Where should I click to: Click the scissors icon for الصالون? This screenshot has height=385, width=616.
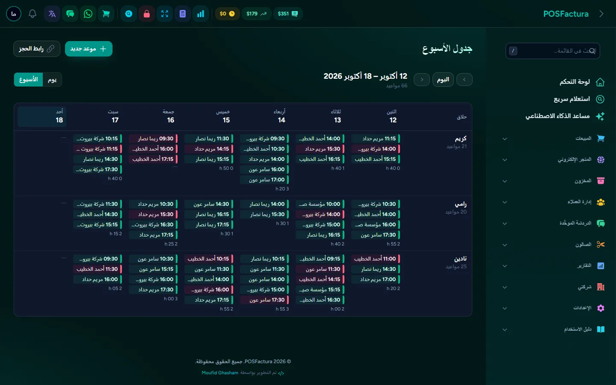point(601,245)
